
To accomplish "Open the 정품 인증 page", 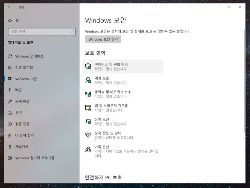I will coord(22,124).
